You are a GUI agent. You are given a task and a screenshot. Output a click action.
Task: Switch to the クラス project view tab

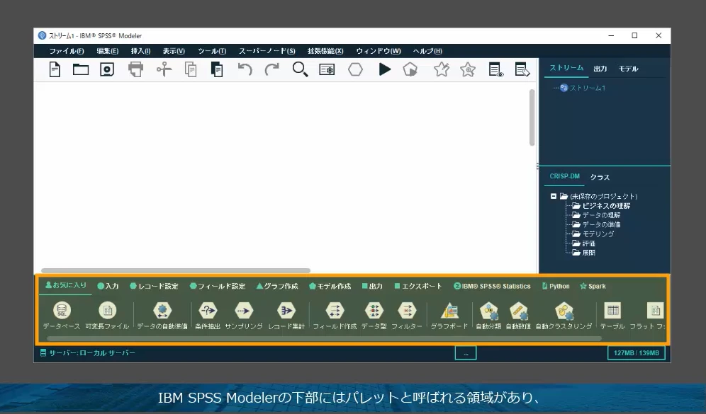click(600, 177)
